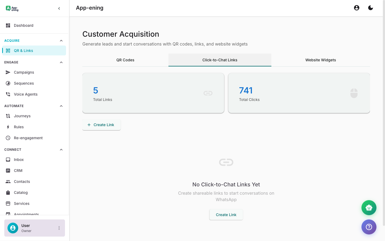
Task: Click the Voice Agents phone icon
Action: pos(8,94)
